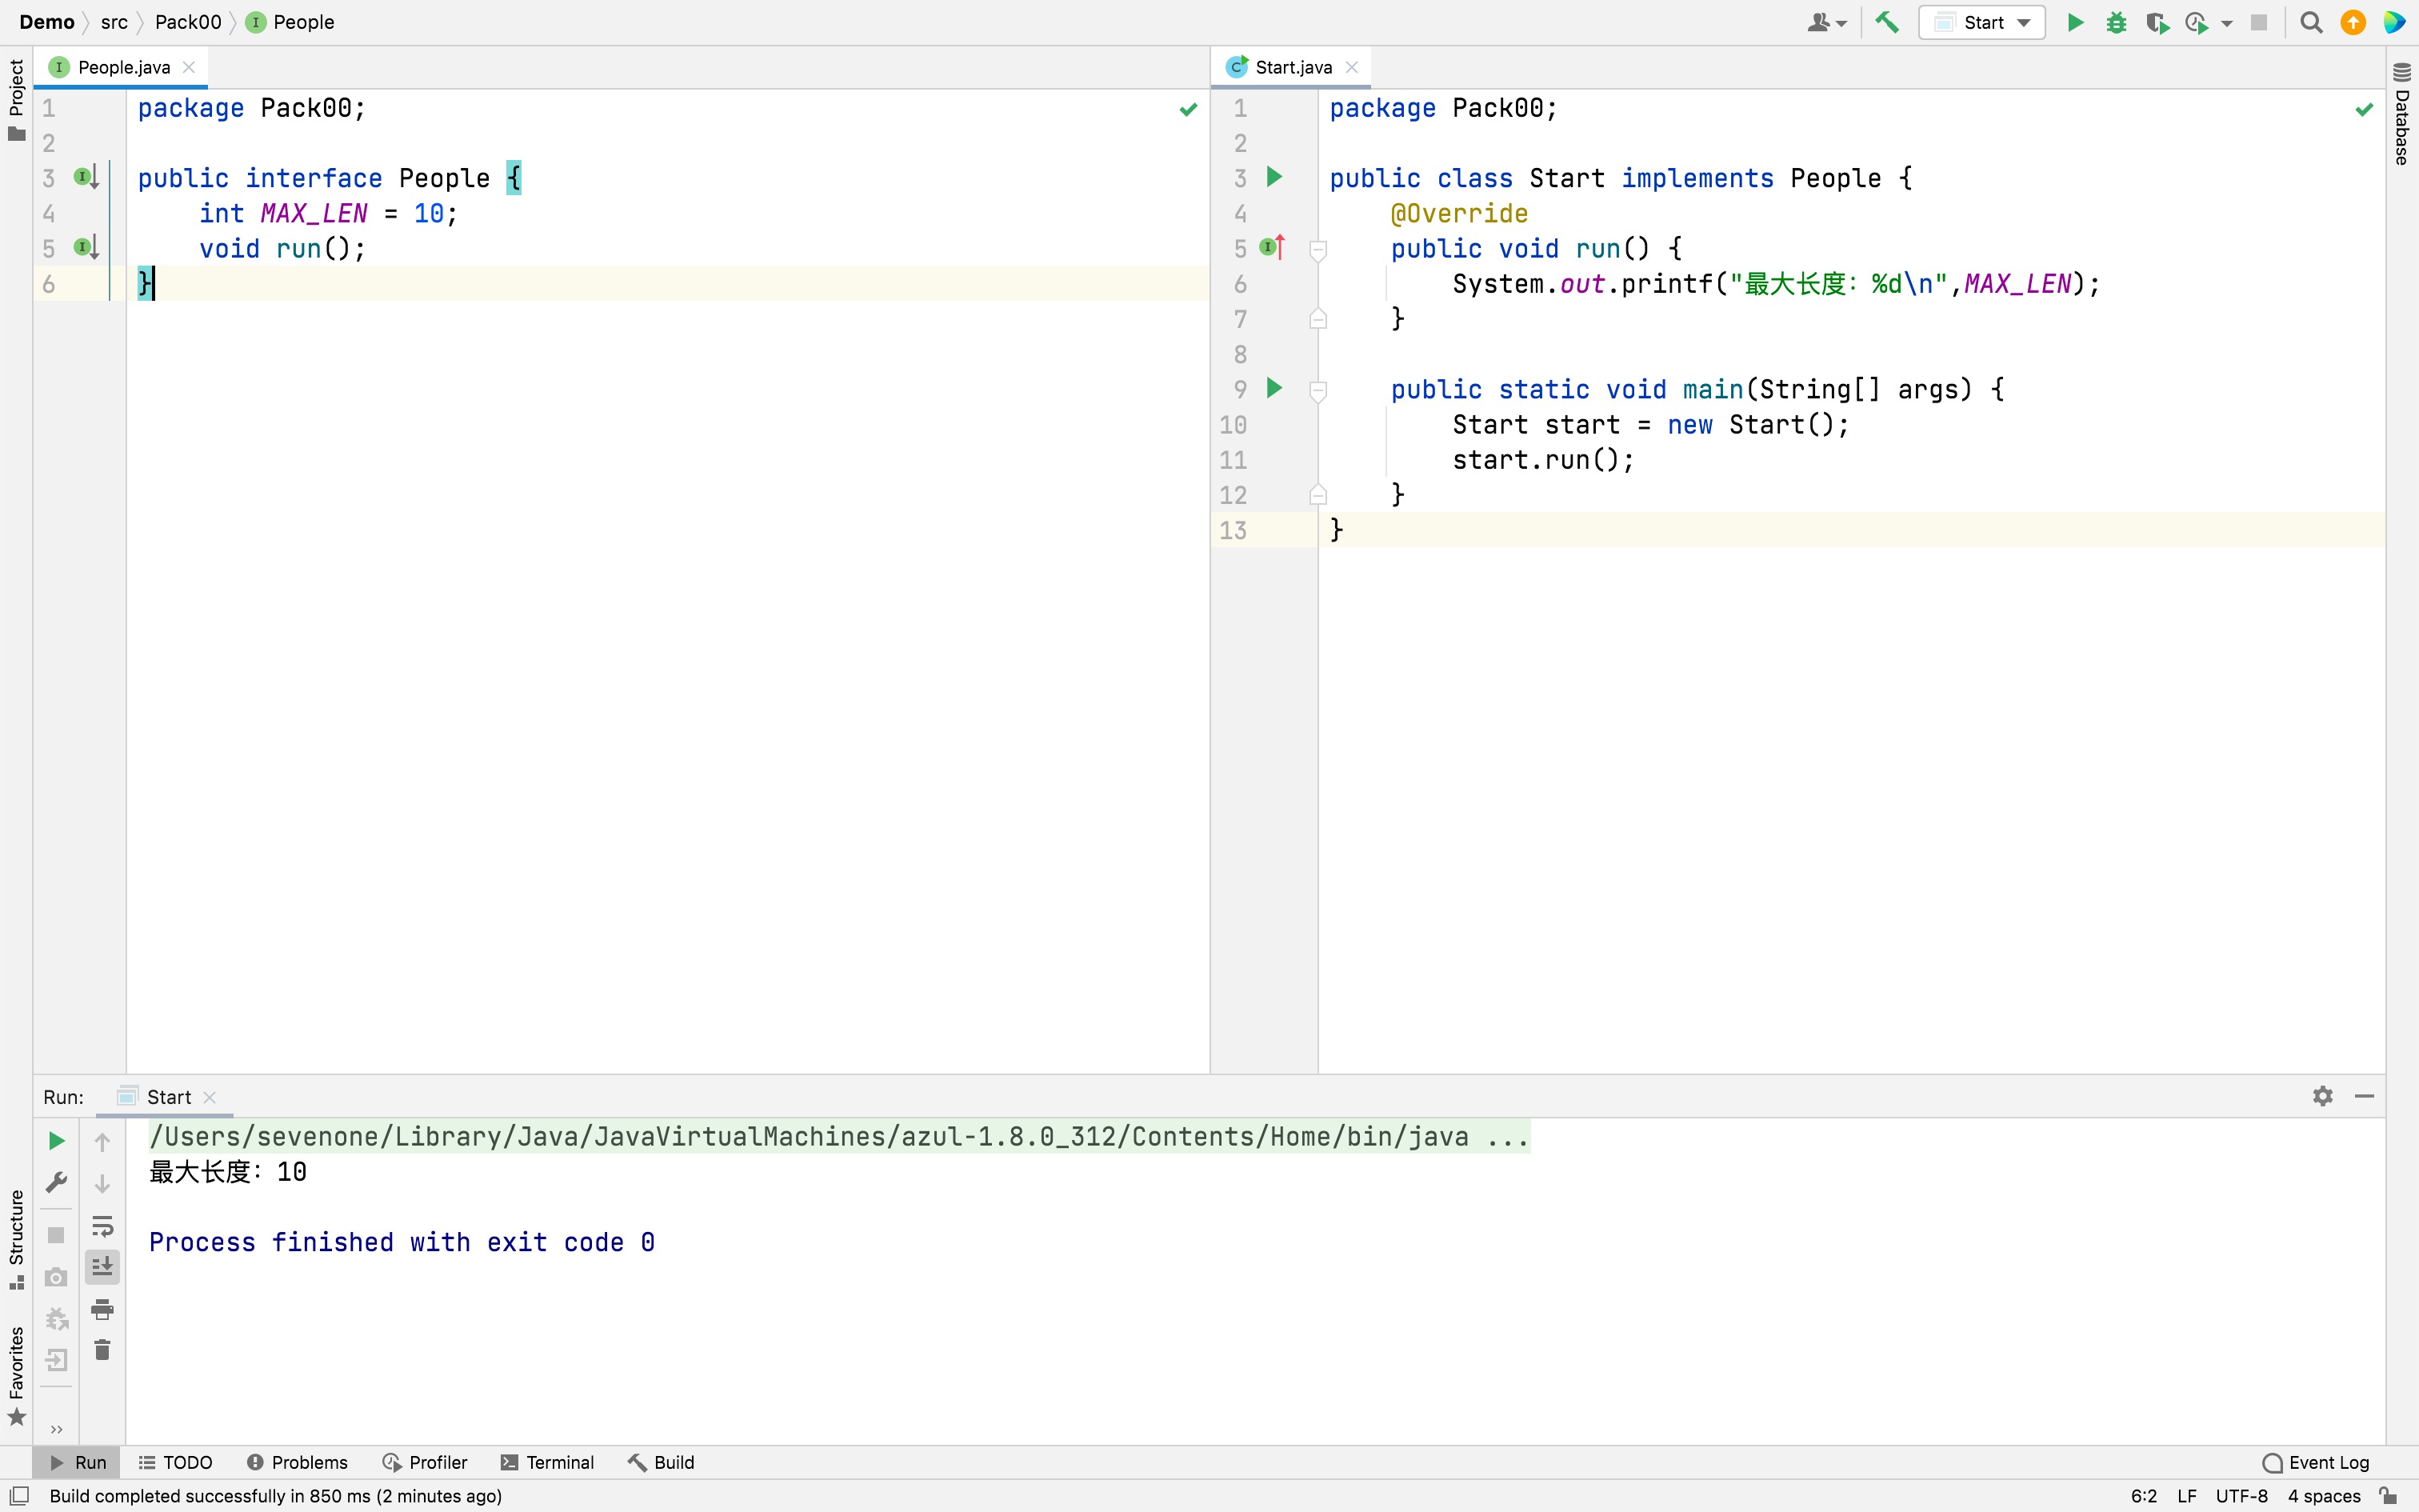Open Search Everywhere magnifier icon

coord(2310,22)
